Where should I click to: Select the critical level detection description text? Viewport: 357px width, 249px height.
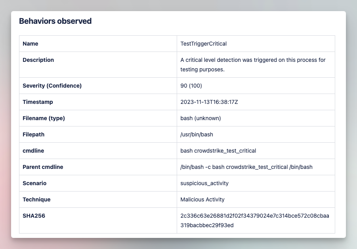click(253, 65)
